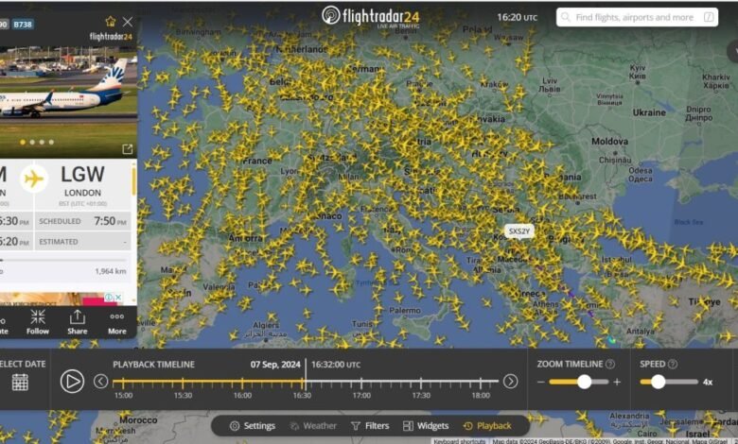Open the Widgets menu
The image size is (738, 444).
[426, 426]
